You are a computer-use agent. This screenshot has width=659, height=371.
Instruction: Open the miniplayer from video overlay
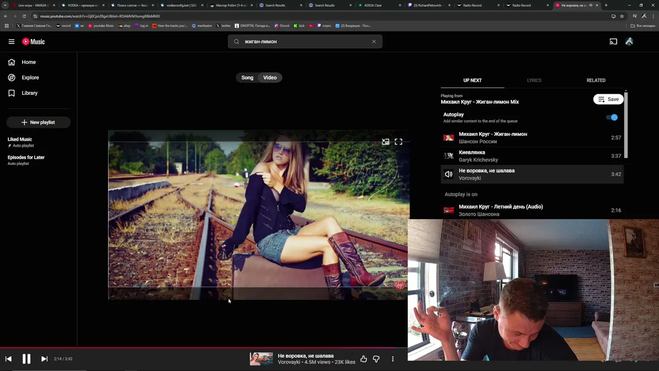click(385, 142)
